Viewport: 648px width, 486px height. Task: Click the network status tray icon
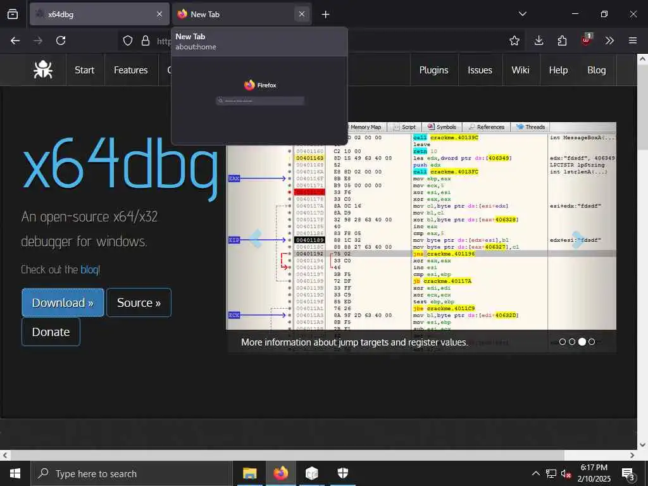[551, 473]
